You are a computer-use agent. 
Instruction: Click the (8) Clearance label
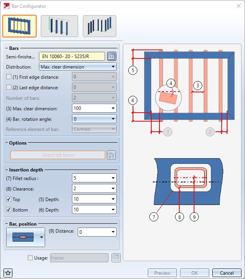[x=20, y=189]
